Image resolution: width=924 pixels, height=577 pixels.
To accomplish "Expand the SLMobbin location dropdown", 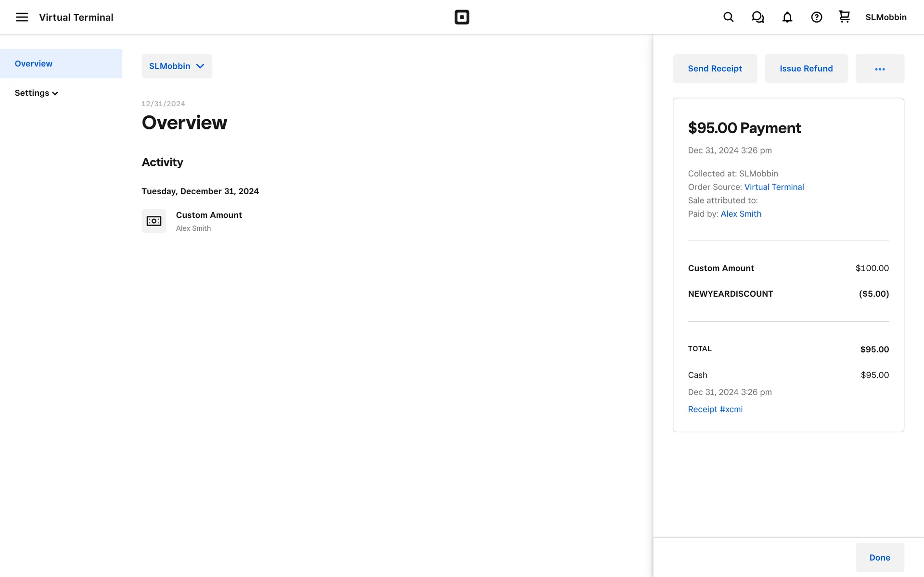I will (x=177, y=66).
